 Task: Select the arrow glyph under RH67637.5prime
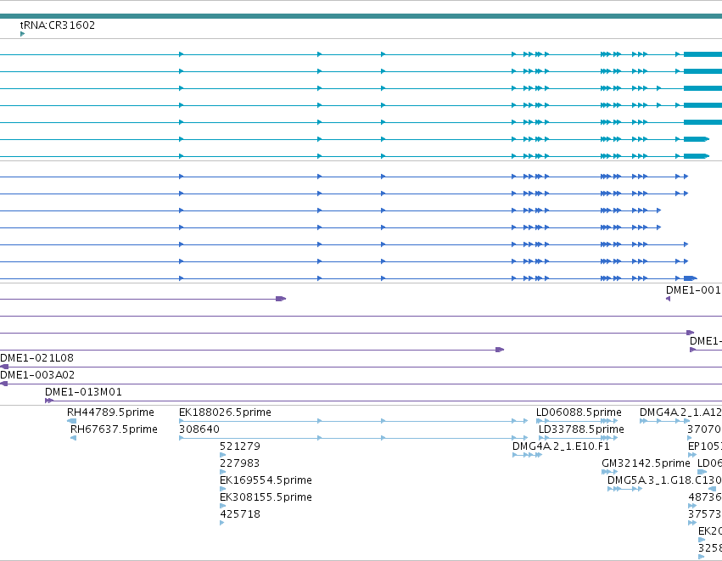pos(73,438)
